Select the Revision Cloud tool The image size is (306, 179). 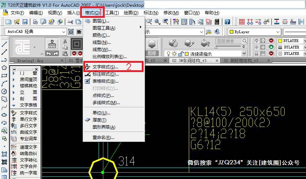click(4, 99)
